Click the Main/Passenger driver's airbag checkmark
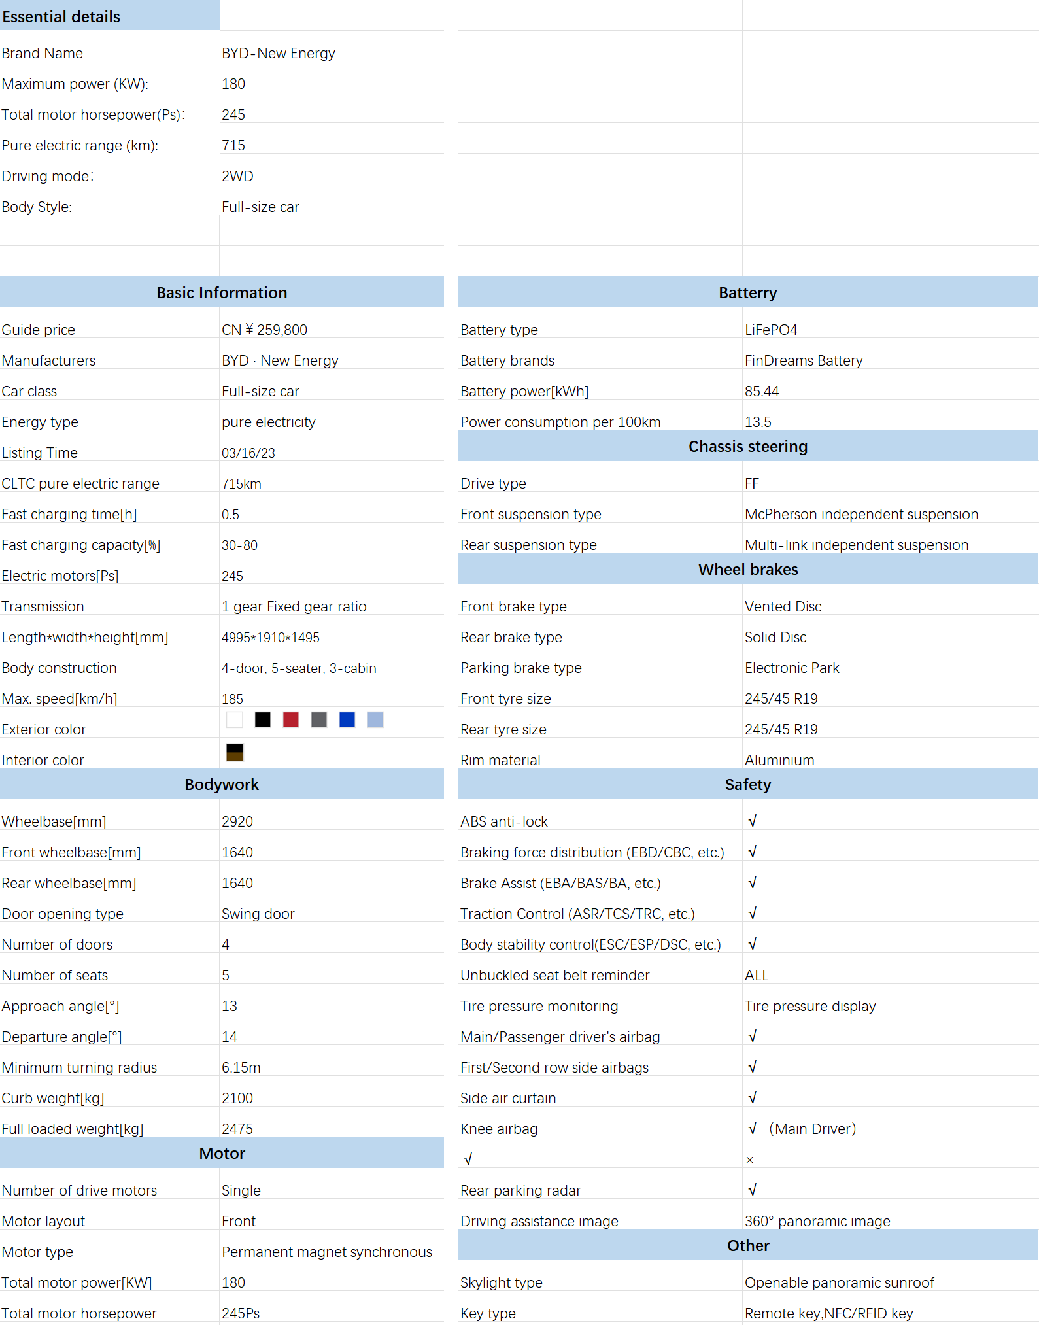This screenshot has height=1325, width=1039. click(x=753, y=1036)
